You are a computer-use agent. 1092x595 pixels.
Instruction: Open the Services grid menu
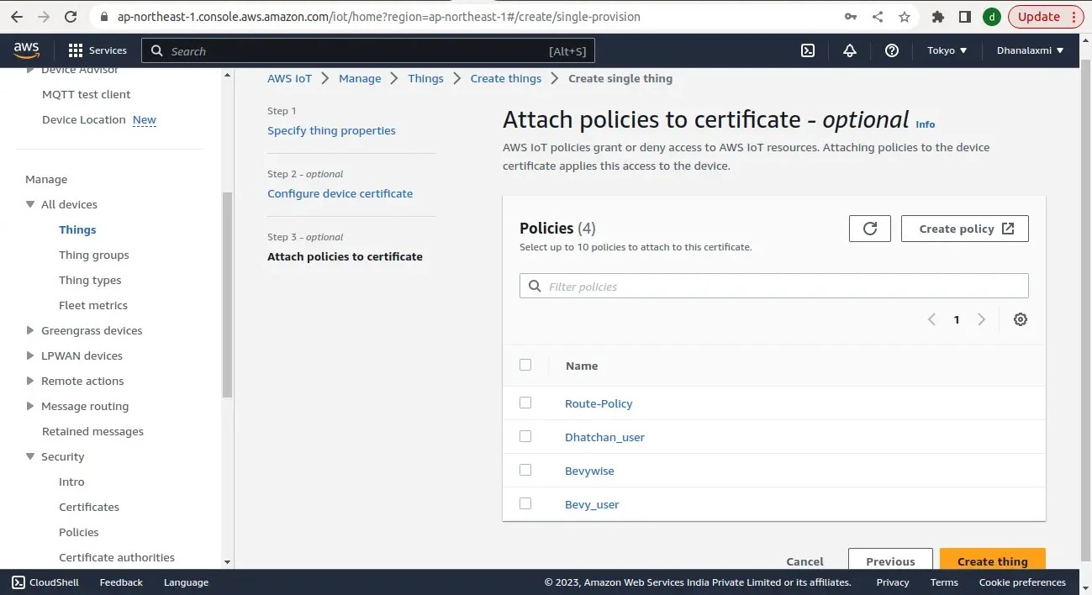98,50
